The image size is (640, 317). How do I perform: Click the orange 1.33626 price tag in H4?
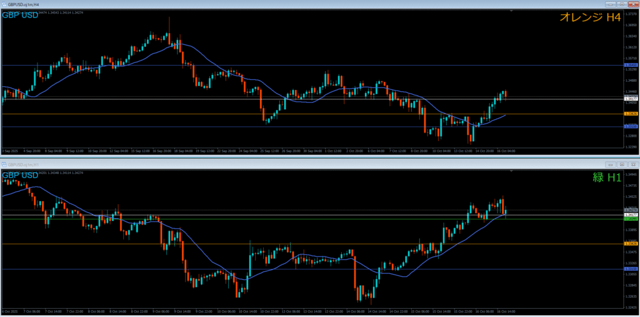(631, 114)
